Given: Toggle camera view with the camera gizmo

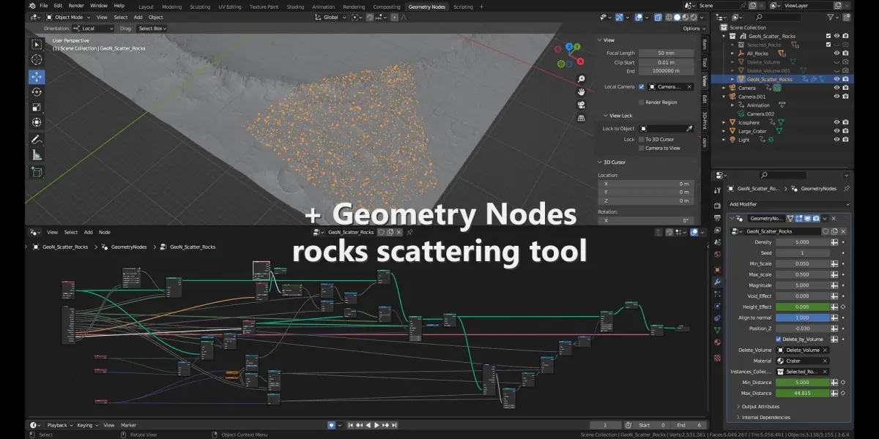Looking at the screenshot, I should (x=581, y=104).
